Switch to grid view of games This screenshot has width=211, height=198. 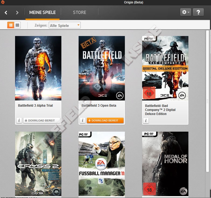tap(11, 25)
